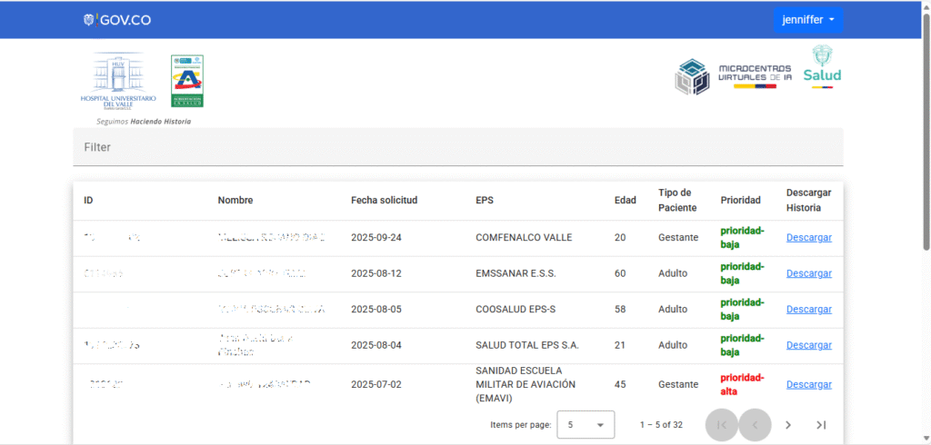Click the Salud ministry logo
This screenshot has width=931, height=445.
click(822, 66)
